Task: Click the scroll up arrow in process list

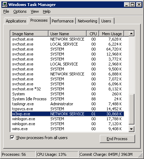Action: [x=131, y=33]
